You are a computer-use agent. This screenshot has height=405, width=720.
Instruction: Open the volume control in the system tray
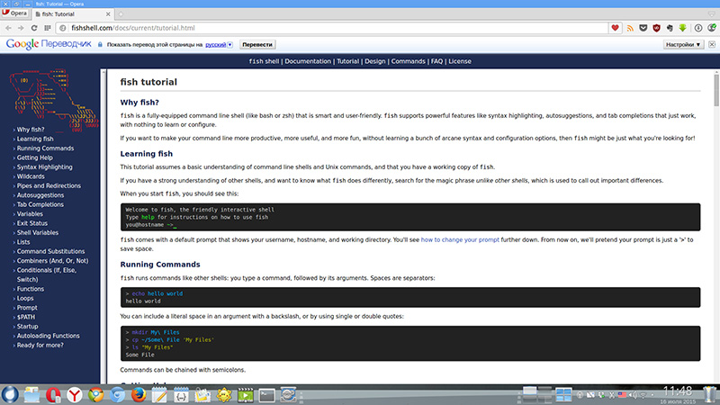click(634, 395)
